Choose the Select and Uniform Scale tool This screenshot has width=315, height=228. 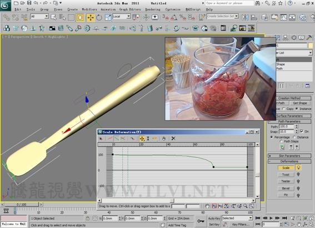(x=108, y=18)
